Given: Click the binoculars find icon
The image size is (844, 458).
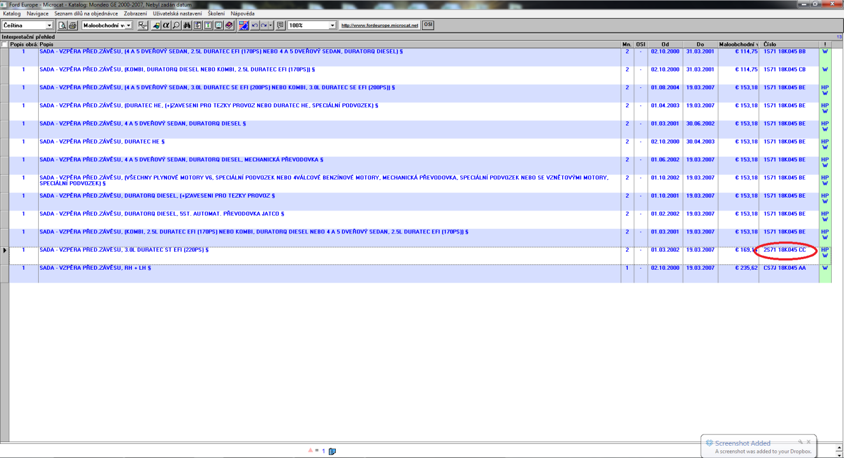Looking at the screenshot, I should coord(187,25).
